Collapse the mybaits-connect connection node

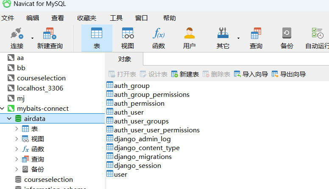3,109
